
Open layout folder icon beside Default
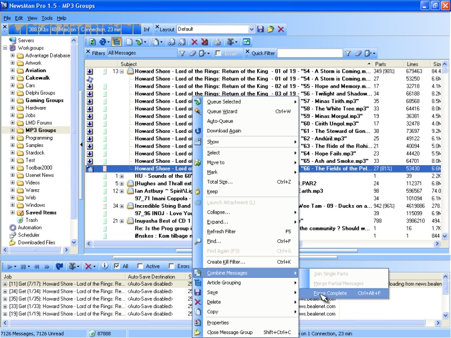[271, 29]
